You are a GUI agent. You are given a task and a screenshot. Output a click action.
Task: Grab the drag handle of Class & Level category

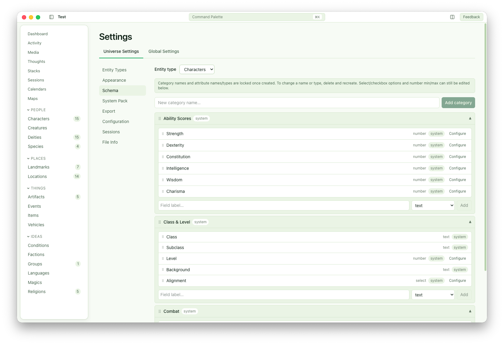pyautogui.click(x=160, y=222)
